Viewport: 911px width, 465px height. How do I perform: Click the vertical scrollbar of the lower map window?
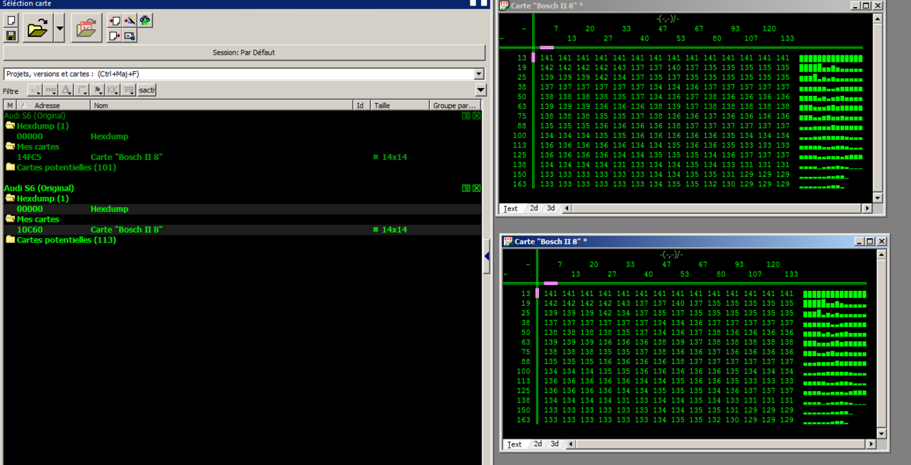[881, 341]
